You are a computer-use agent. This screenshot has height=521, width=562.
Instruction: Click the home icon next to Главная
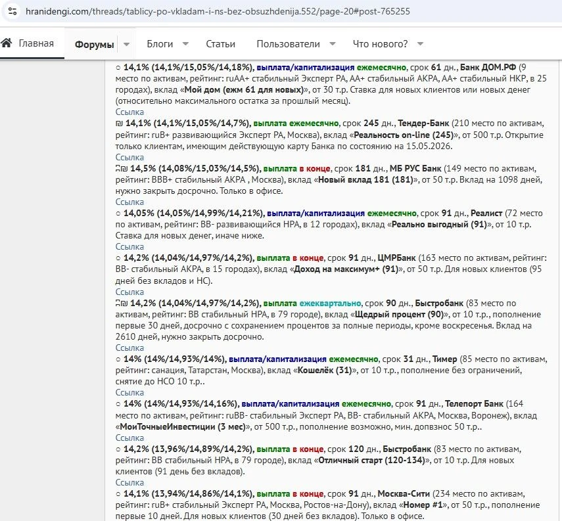(7, 43)
